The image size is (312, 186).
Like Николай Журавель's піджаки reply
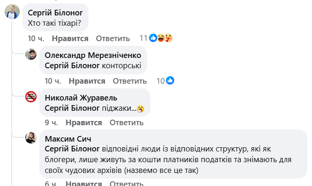pos(84,123)
